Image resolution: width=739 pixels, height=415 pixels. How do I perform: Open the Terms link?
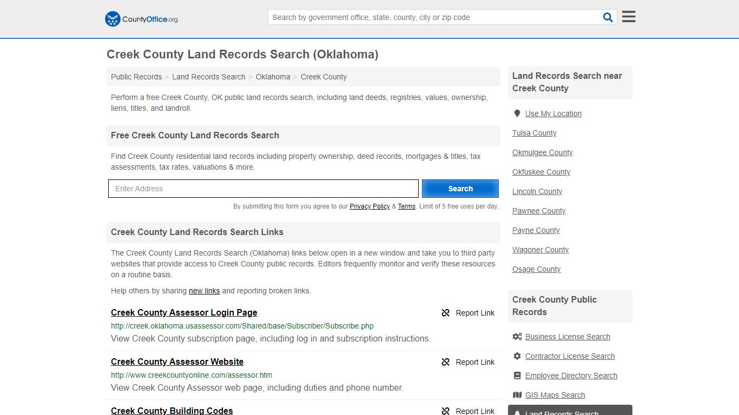point(407,206)
